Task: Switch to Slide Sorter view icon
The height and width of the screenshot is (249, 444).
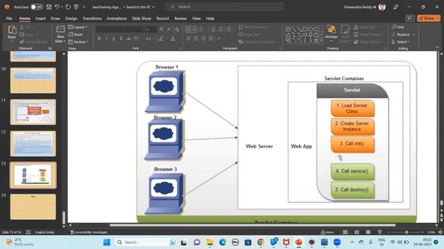Action: tap(357, 232)
